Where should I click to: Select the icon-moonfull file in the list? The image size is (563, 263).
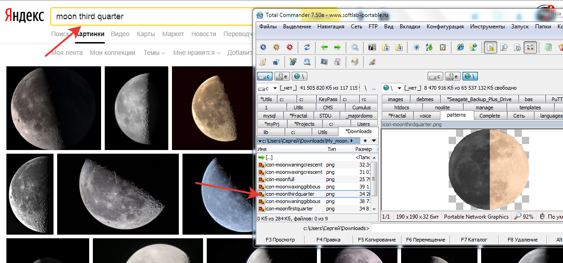[279, 179]
